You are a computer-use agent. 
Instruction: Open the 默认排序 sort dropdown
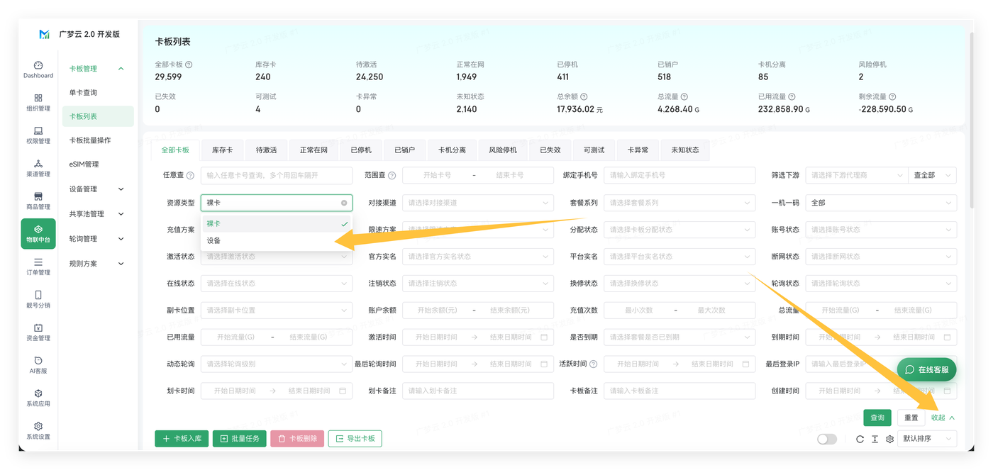927,439
